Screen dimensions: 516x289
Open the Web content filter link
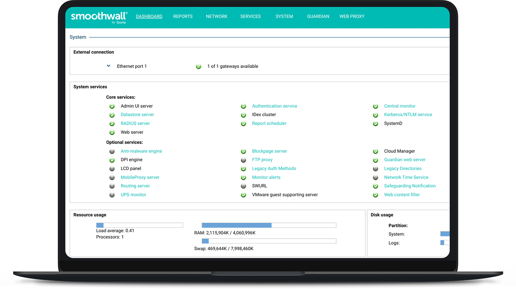click(402, 195)
